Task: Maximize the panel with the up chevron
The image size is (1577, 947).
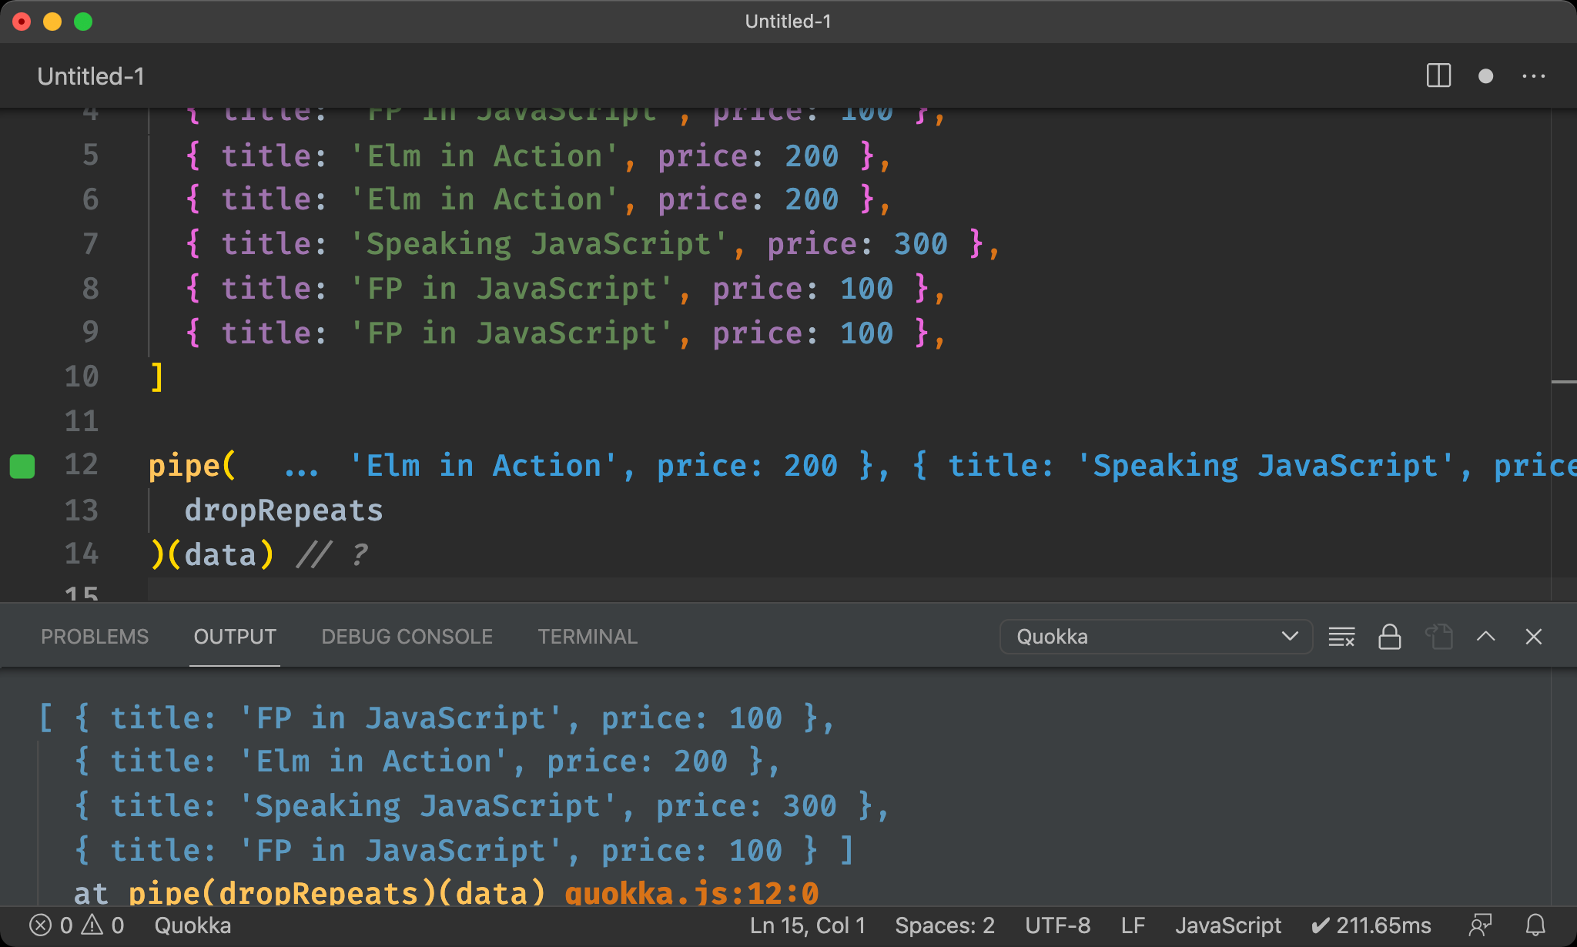Action: point(1486,636)
